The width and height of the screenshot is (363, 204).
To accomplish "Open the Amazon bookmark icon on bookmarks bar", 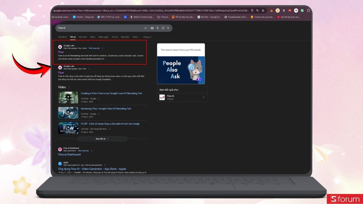I will click(x=277, y=10).
